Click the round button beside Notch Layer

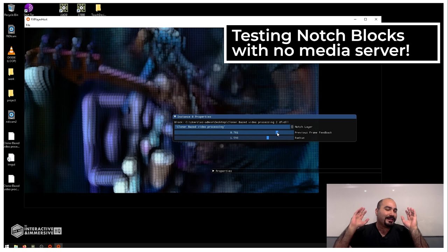tap(292, 127)
